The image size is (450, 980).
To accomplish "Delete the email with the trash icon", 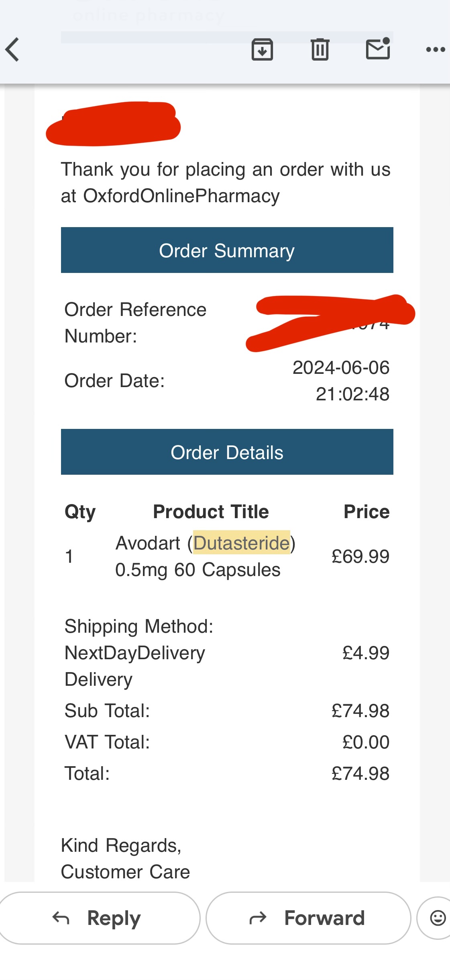I will tap(320, 49).
